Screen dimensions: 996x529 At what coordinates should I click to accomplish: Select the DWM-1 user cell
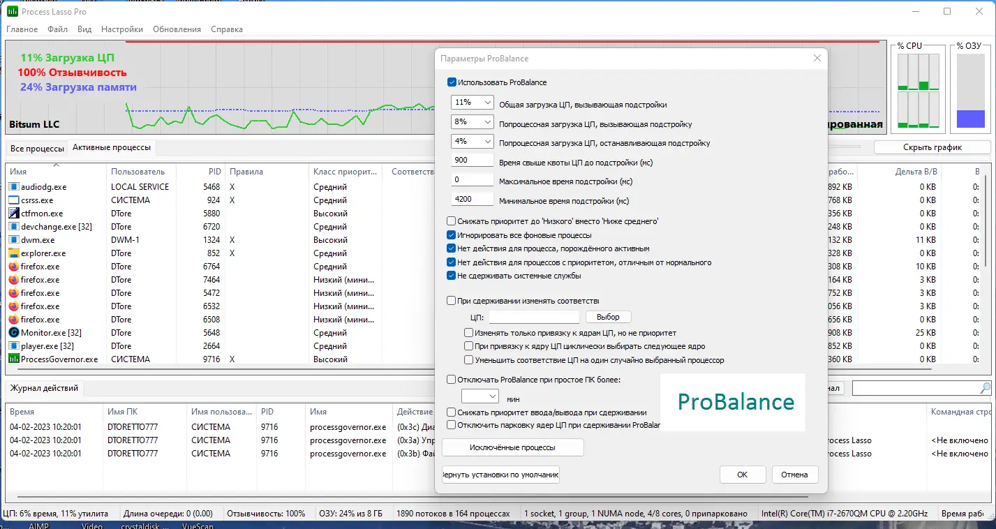126,240
